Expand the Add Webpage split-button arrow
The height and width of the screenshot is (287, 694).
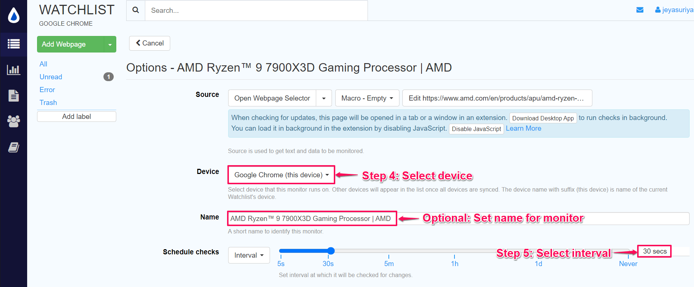point(110,44)
